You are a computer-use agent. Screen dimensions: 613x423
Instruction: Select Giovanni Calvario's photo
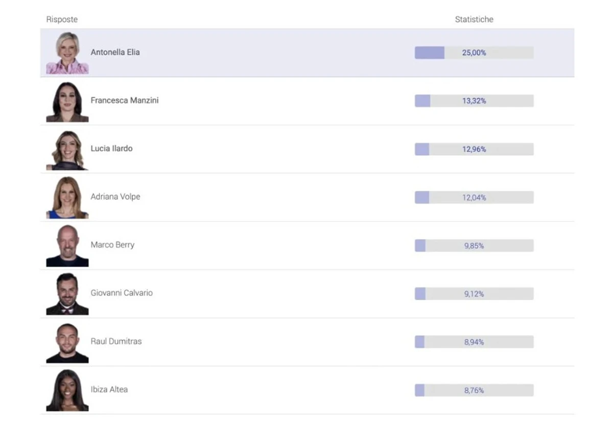(67, 294)
